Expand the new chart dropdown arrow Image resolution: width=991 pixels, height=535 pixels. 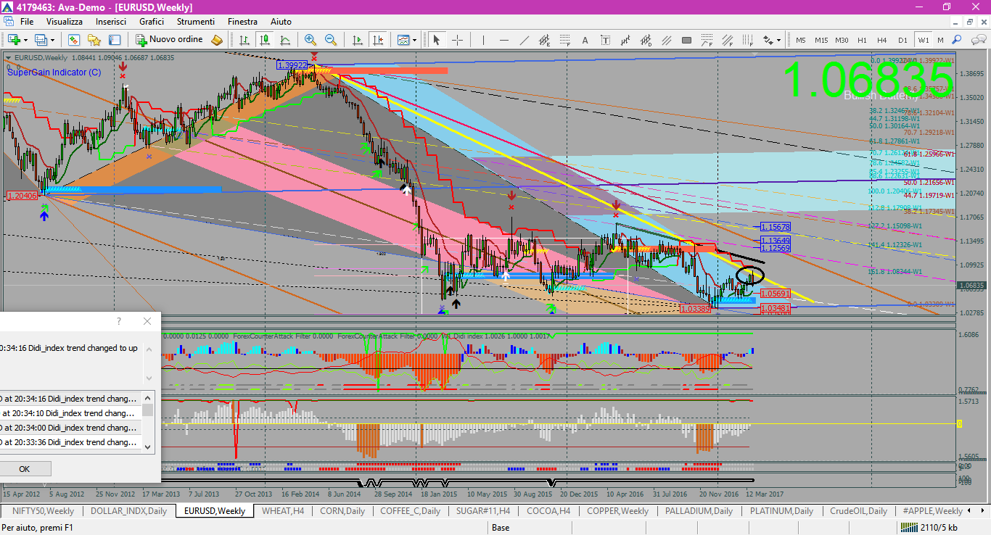(x=25, y=40)
